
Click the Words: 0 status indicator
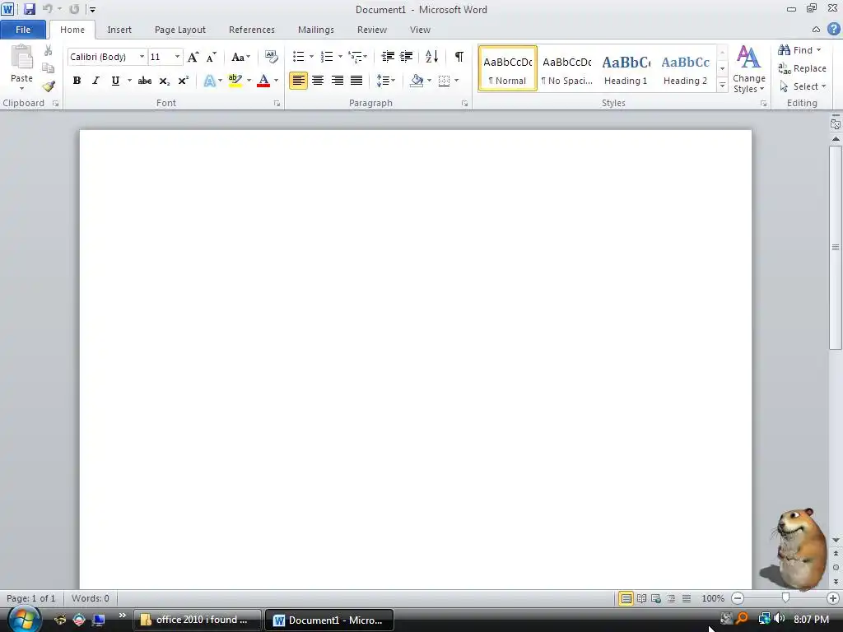(91, 598)
